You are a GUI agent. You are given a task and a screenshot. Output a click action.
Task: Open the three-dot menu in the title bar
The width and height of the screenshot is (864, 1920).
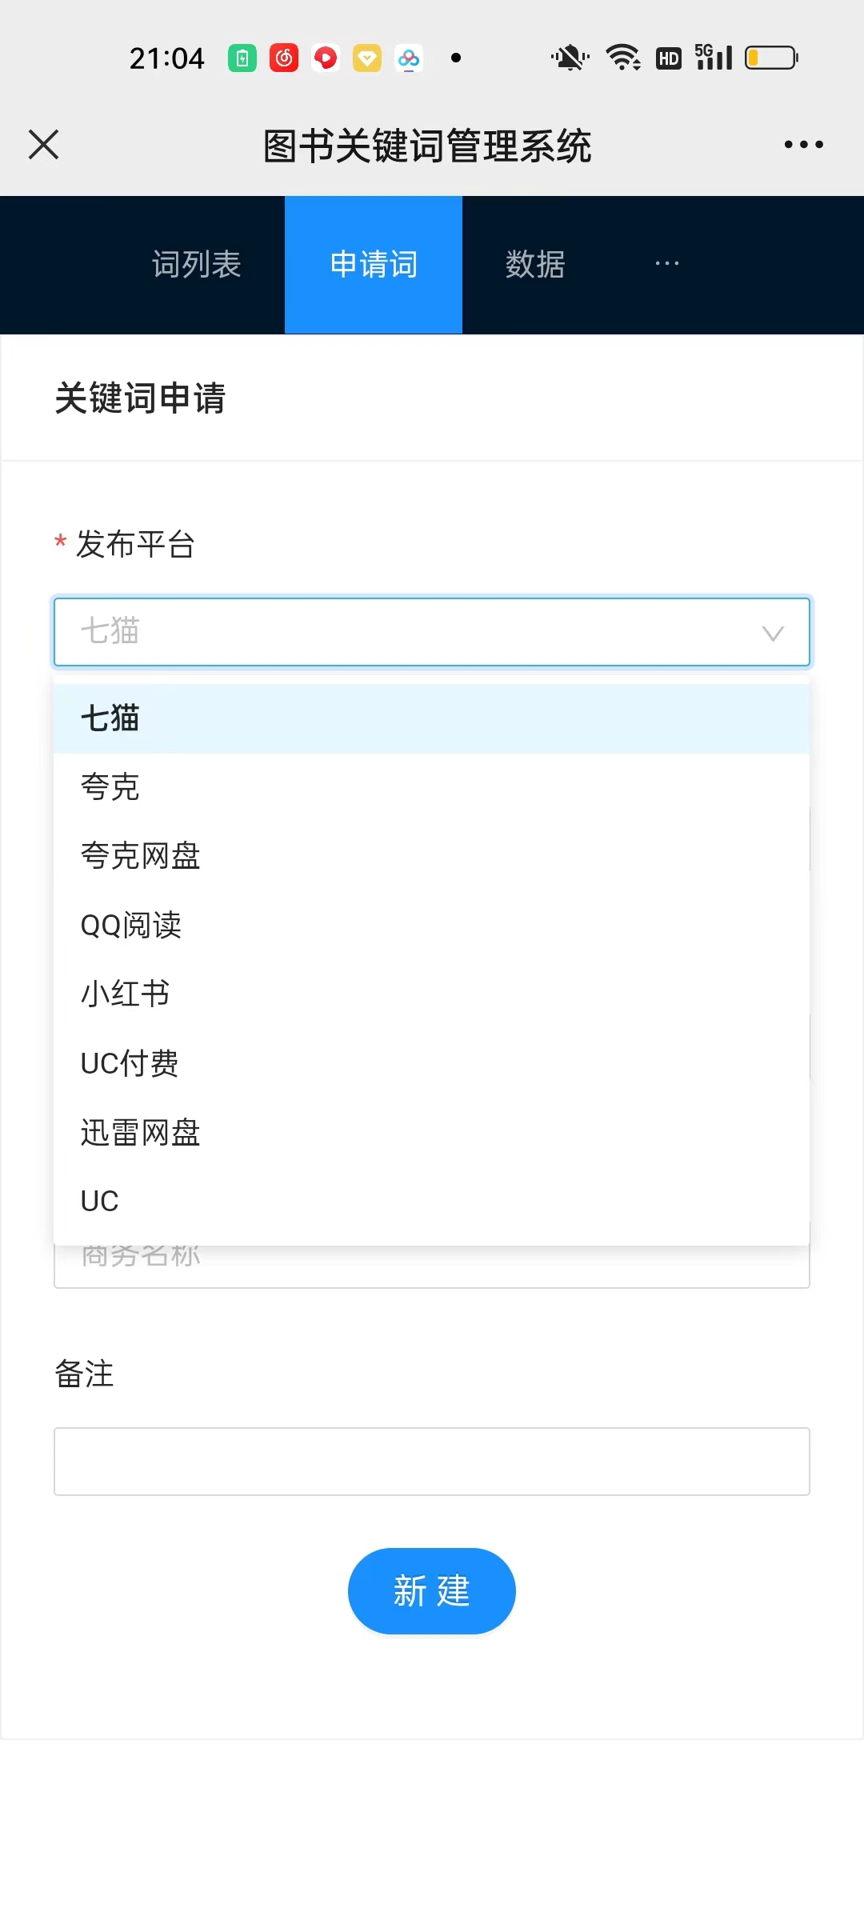803,144
